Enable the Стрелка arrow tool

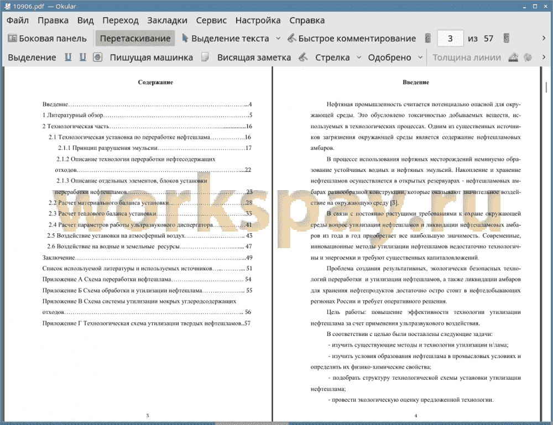332,57
